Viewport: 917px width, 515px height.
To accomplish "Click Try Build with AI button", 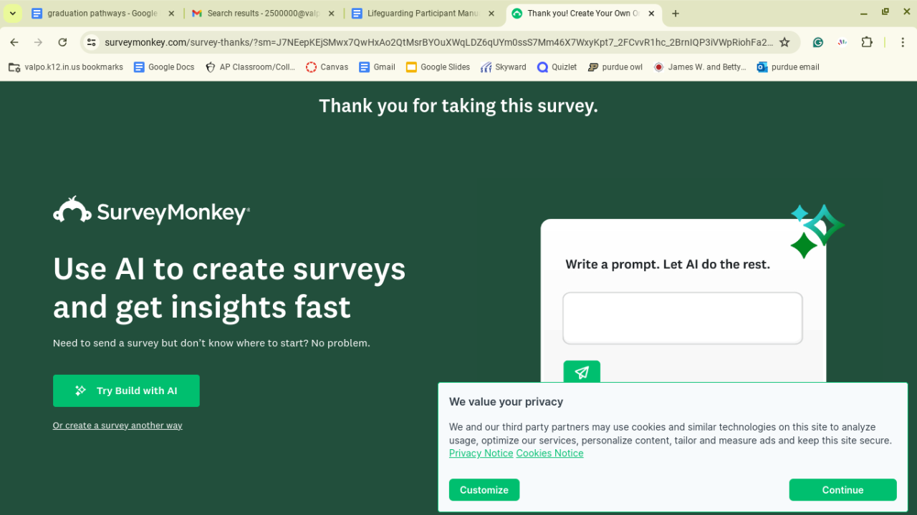I will click(126, 391).
